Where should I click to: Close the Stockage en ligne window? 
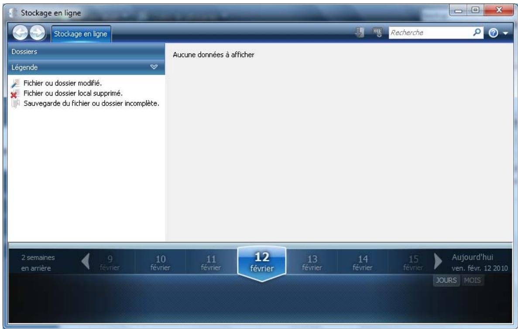pyautogui.click(x=499, y=10)
